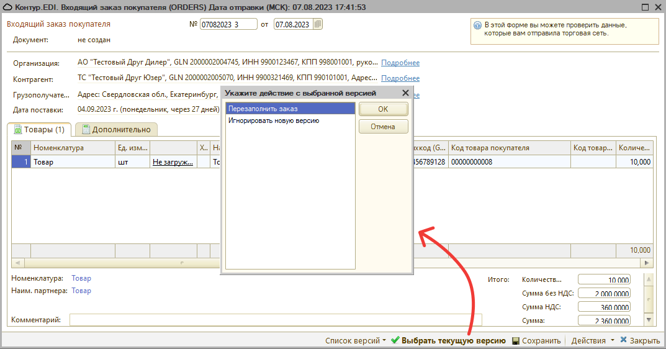Click the blue info icon in the hint box
Screen dimensions: 666x349
[477, 25]
